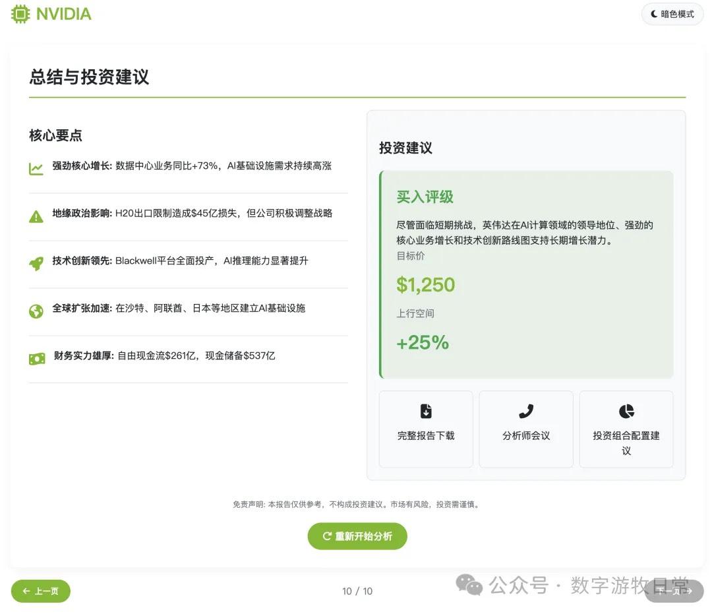Select the 分析师会议 card
The width and height of the screenshot is (712, 614).
pyautogui.click(x=526, y=429)
